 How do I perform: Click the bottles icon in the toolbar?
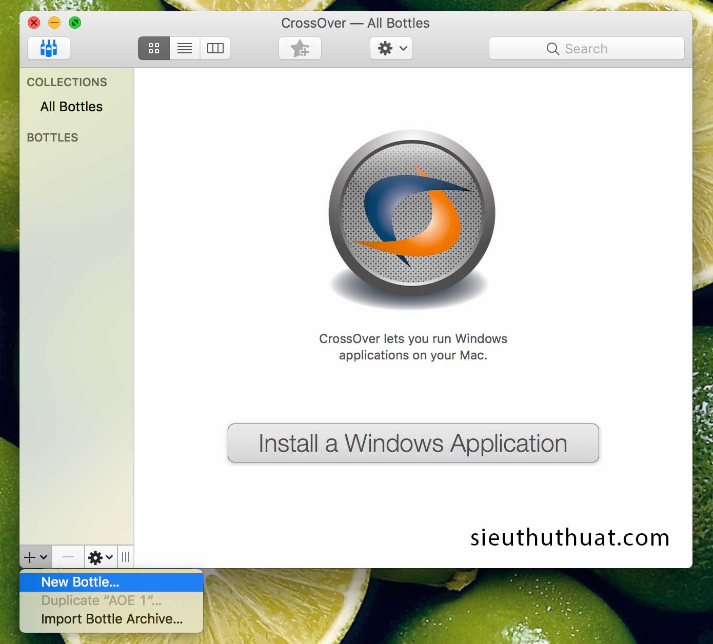click(x=49, y=48)
